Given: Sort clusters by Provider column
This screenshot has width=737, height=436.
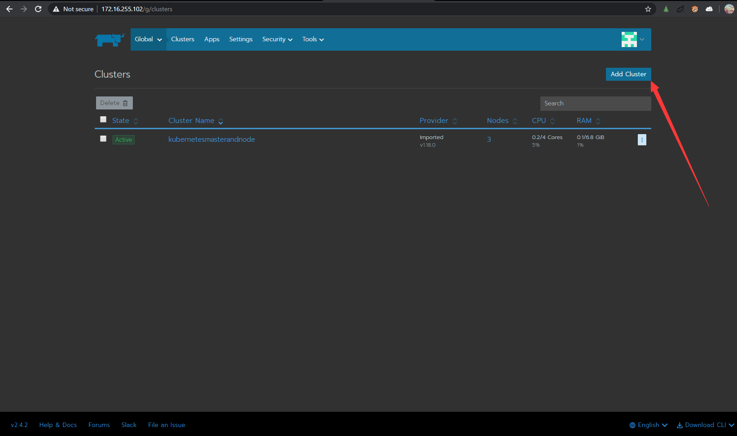Looking at the screenshot, I should coord(439,121).
